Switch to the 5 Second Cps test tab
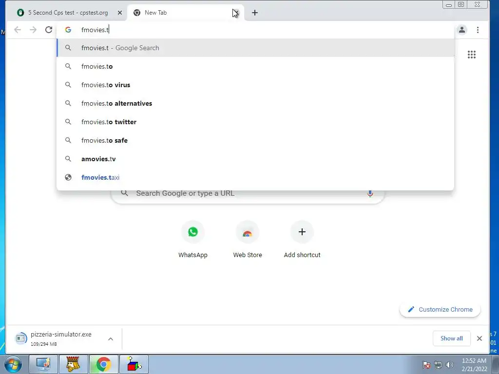This screenshot has height=374, width=499. [x=68, y=13]
